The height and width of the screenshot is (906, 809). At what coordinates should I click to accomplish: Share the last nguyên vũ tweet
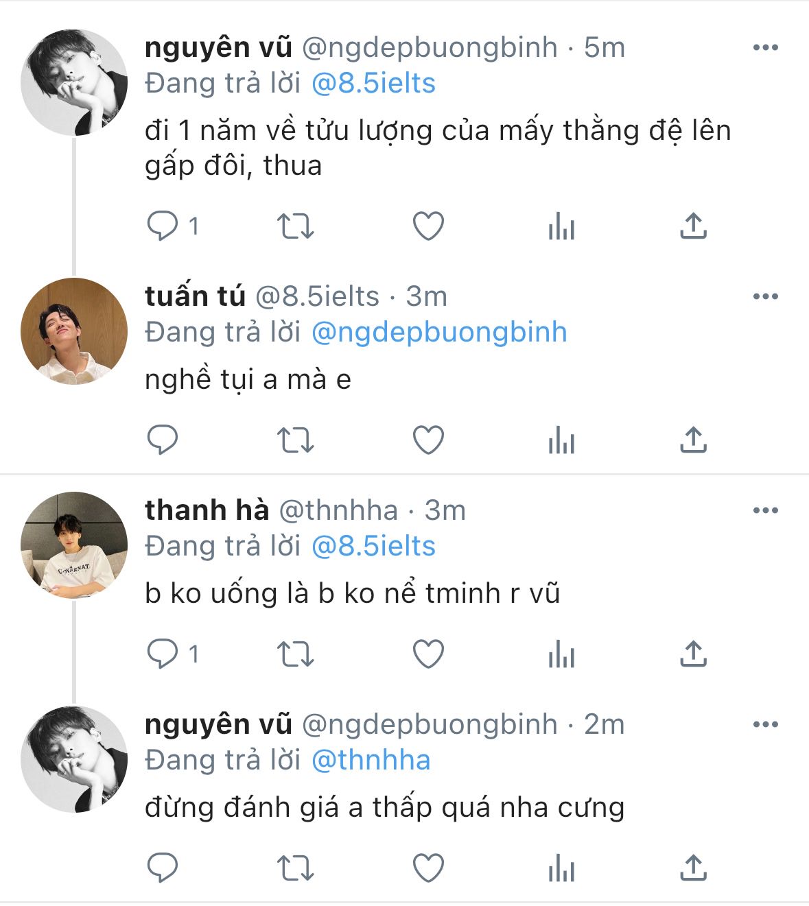click(x=693, y=868)
